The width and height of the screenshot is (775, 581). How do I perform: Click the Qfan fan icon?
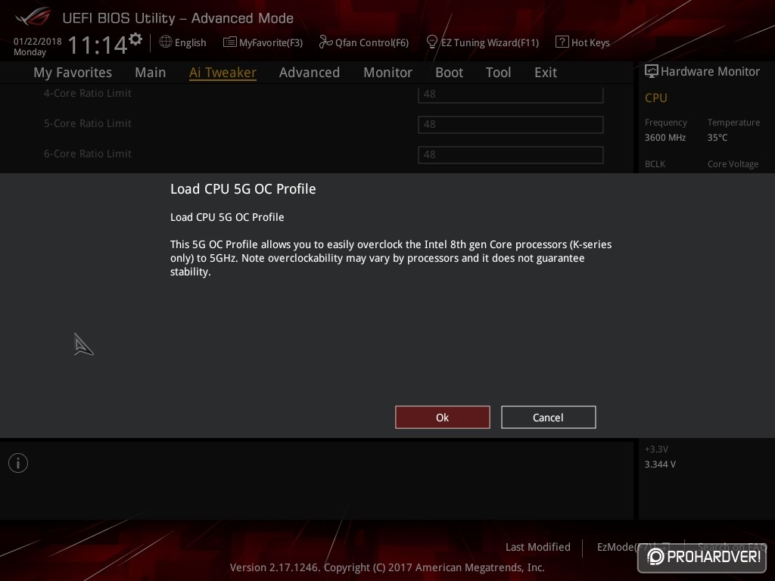point(325,42)
